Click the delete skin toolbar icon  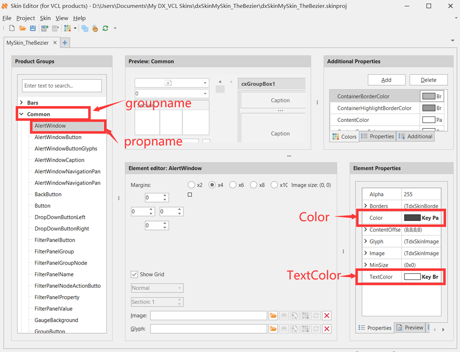pyautogui.click(x=55, y=28)
